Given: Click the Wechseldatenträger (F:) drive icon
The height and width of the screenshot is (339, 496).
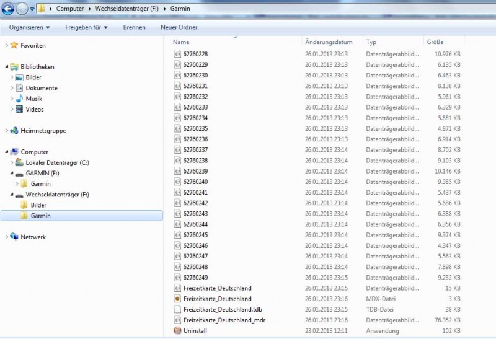Looking at the screenshot, I should [x=19, y=195].
